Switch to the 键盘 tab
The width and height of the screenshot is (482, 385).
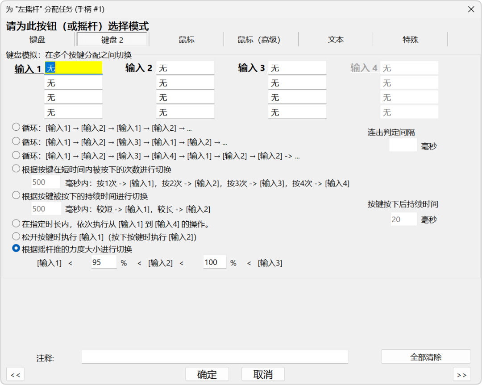pos(37,40)
